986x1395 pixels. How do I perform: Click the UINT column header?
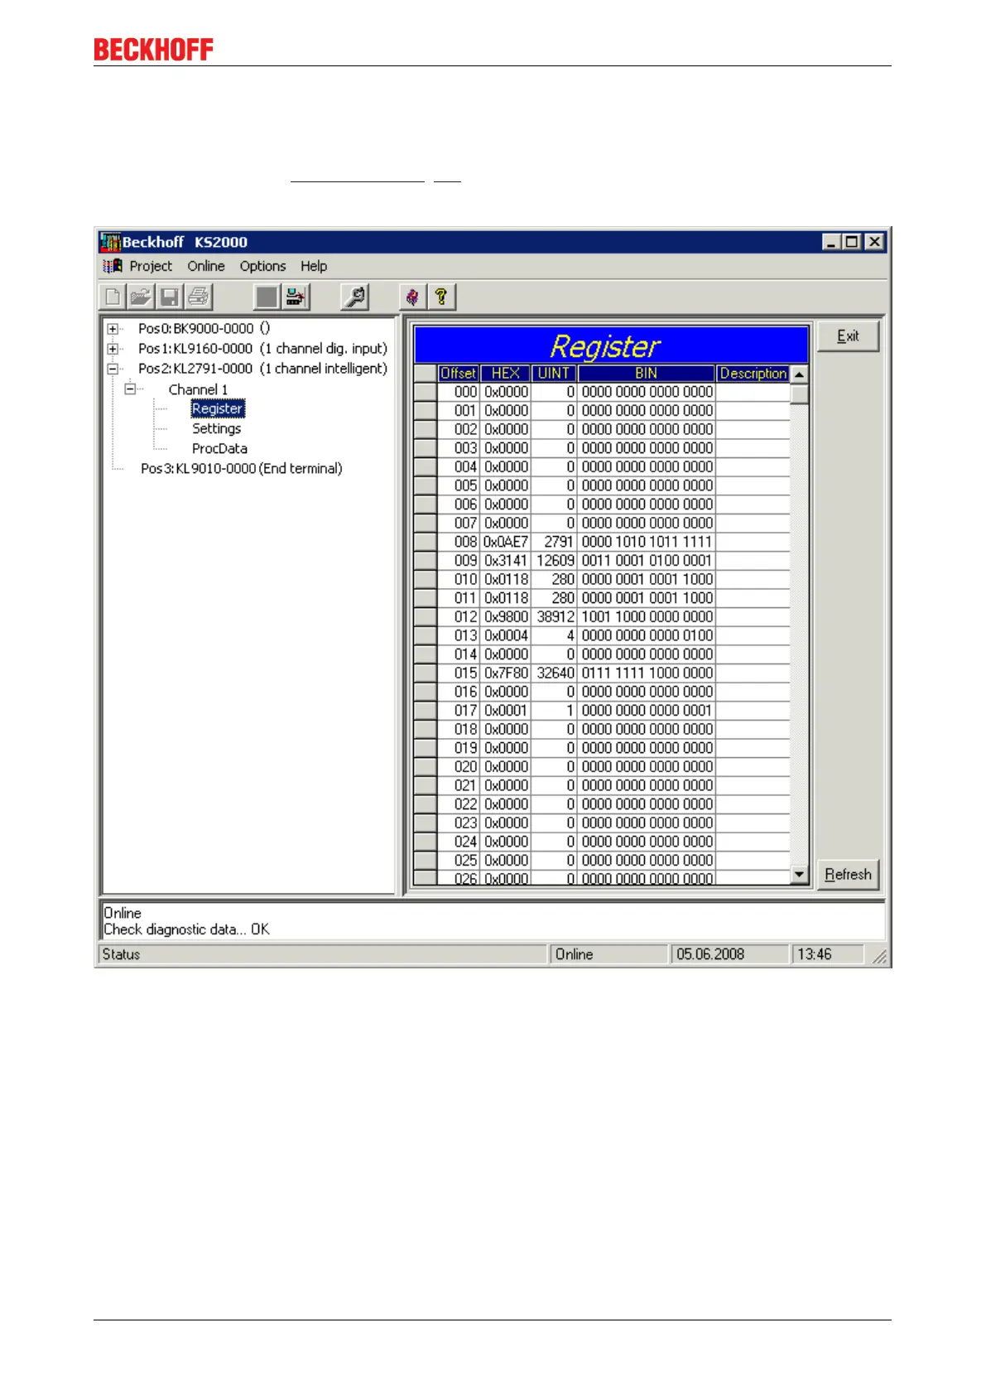coord(553,374)
